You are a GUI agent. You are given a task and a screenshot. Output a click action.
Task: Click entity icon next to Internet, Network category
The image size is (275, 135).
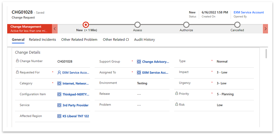59,84
